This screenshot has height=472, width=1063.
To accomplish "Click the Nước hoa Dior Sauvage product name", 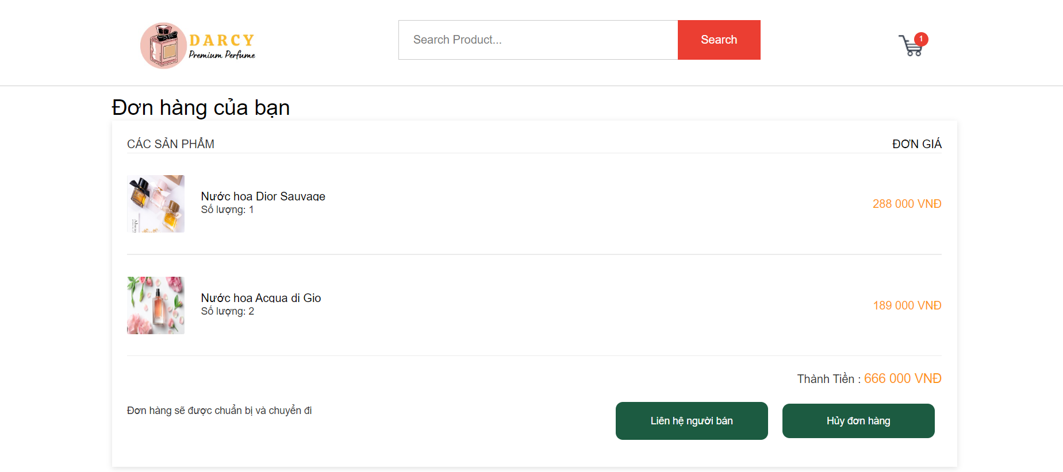I will [x=263, y=196].
